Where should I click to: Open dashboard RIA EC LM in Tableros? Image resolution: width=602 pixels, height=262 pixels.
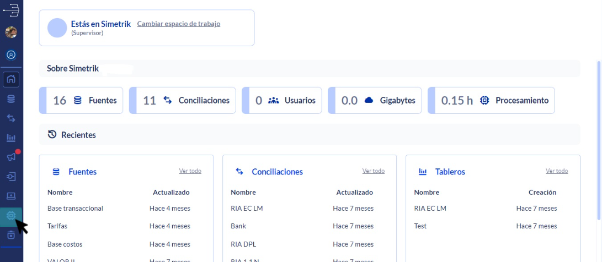pyautogui.click(x=430, y=209)
